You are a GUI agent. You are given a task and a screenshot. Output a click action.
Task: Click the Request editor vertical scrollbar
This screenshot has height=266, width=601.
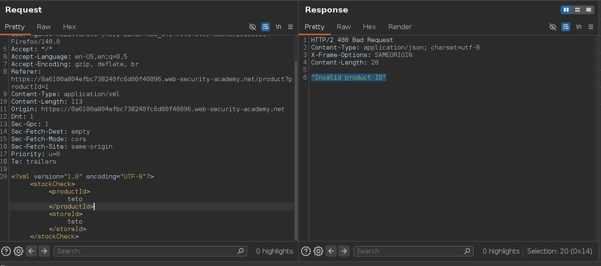[x=296, y=150]
